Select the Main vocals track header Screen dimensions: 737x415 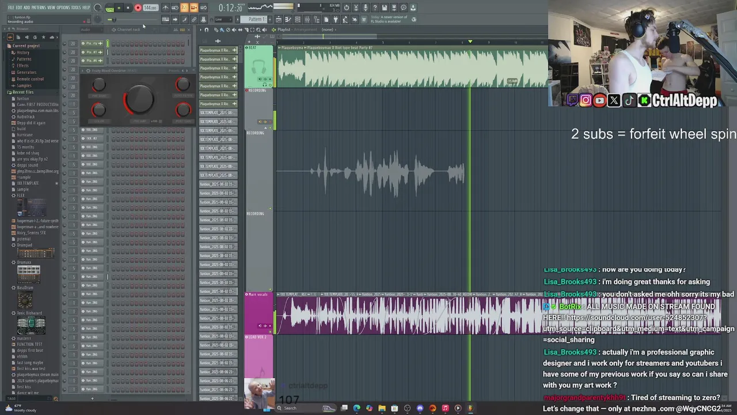[x=259, y=313]
